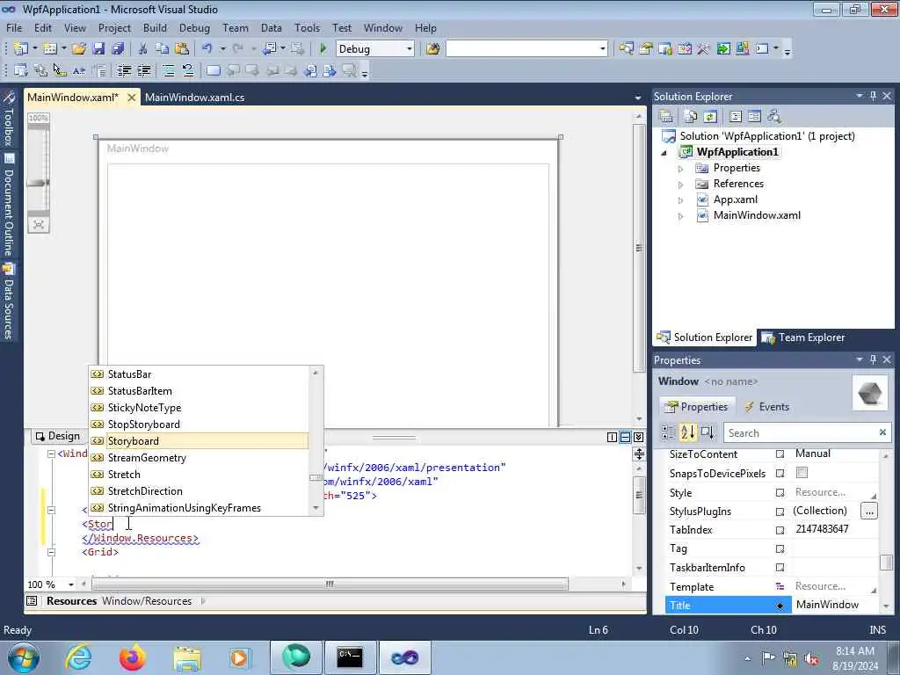This screenshot has width=900, height=675.
Task: Click the Undo arrow icon
Action: point(207,49)
